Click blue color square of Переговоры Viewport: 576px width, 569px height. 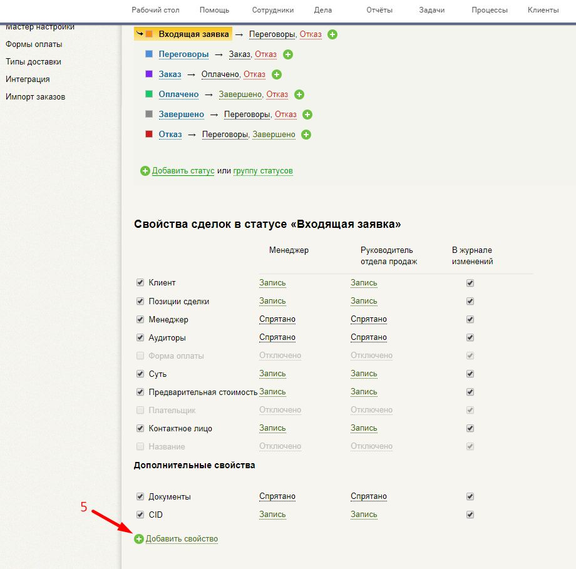point(149,54)
